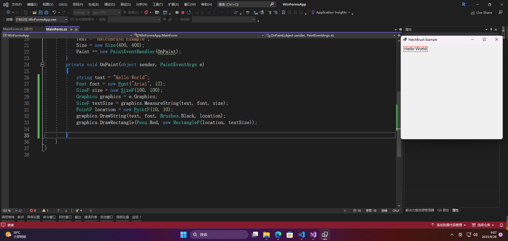Screen dimensions: 508x241
Task: Toggle a bookmark with the bookmark icon
Action: 283,12
